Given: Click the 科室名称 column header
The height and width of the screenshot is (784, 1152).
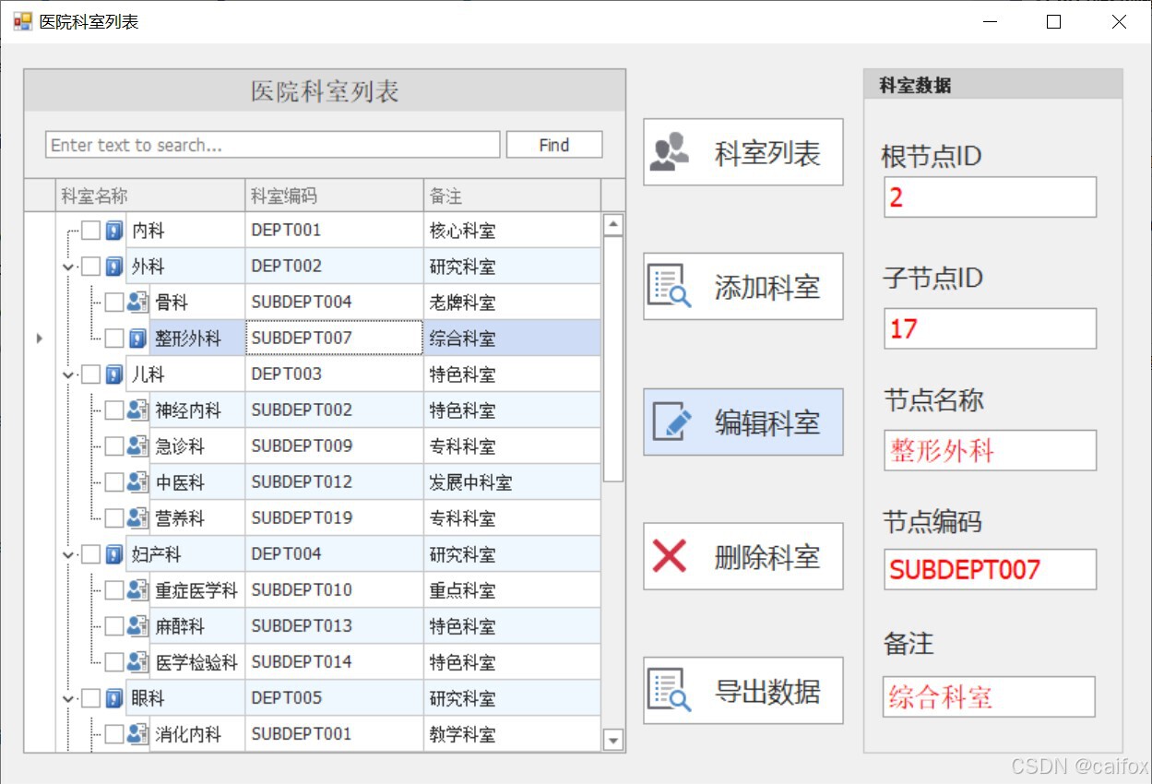Looking at the screenshot, I should click(x=150, y=196).
